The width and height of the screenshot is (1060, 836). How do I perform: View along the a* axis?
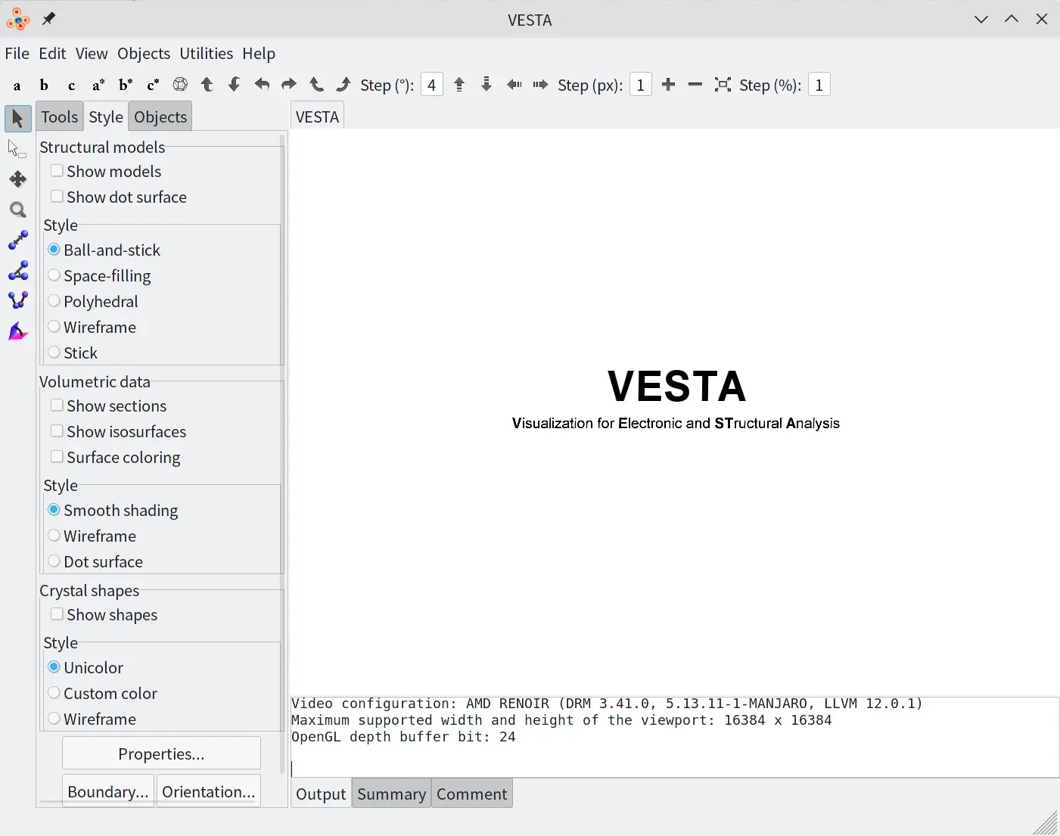[98, 85]
